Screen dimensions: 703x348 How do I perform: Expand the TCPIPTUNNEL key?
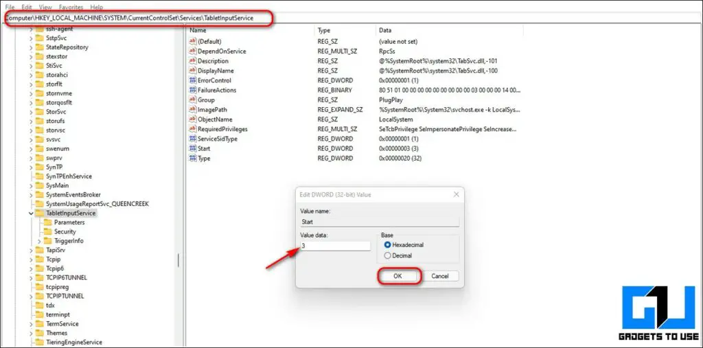point(30,296)
